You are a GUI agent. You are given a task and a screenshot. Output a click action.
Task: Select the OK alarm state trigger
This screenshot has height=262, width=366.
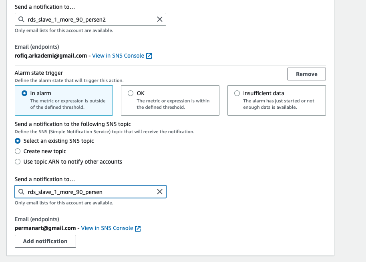(131, 93)
